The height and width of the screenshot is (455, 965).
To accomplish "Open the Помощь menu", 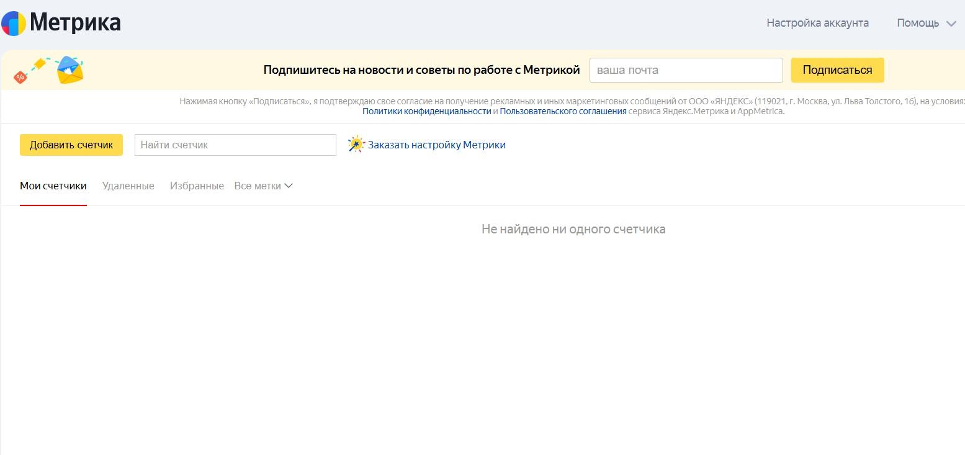I will 917,23.
